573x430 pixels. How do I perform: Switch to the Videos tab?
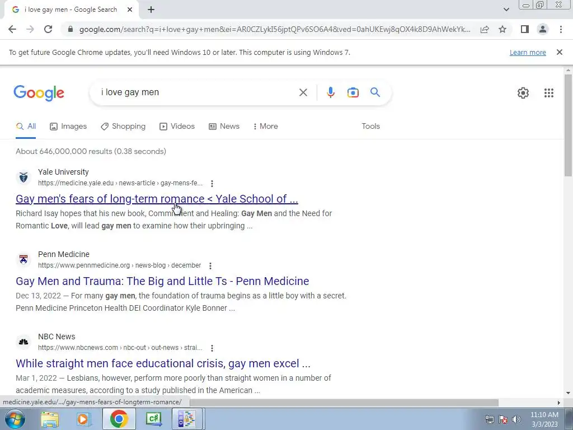177,126
